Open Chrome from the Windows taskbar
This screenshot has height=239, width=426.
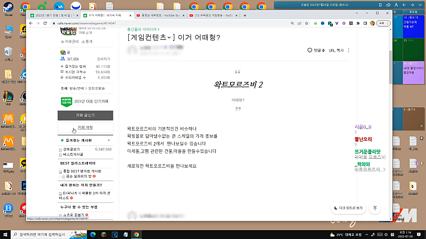click(x=137, y=234)
